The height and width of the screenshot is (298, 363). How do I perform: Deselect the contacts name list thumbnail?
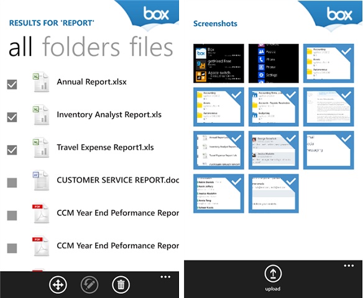click(219, 194)
